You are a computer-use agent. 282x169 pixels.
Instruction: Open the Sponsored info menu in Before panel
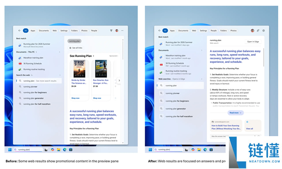click(x=114, y=56)
